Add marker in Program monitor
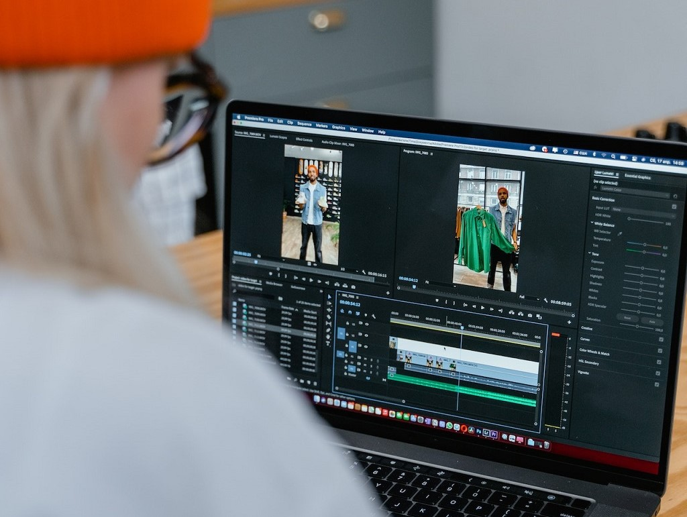 (437, 300)
